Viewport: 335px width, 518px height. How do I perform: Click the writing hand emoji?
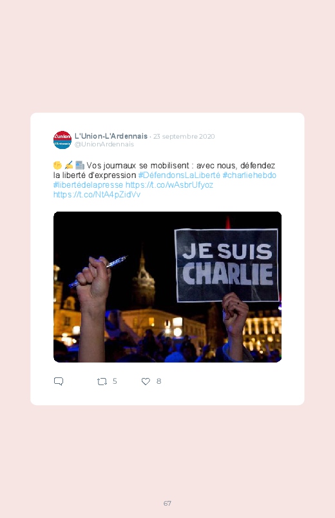(69, 165)
